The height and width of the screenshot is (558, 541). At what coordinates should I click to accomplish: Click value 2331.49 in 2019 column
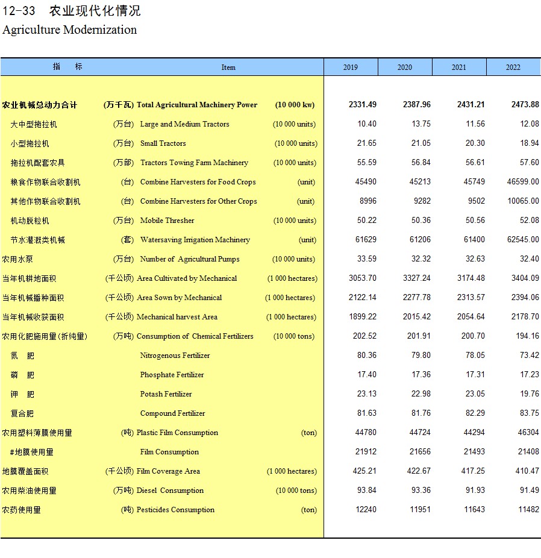(x=363, y=104)
